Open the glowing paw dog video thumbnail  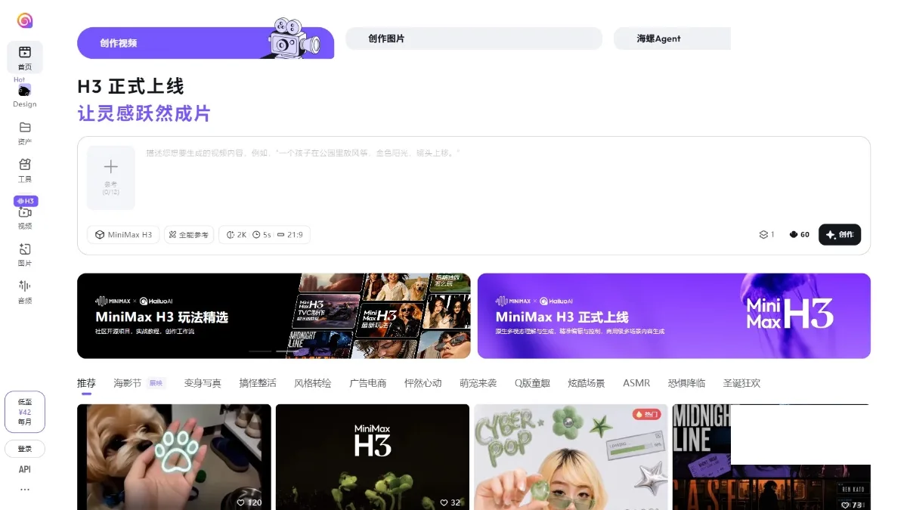[174, 457]
